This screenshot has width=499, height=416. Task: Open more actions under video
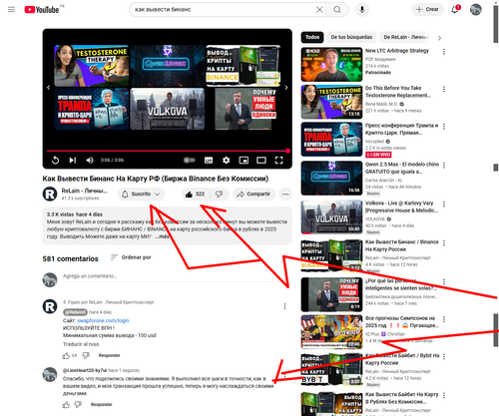click(x=285, y=195)
